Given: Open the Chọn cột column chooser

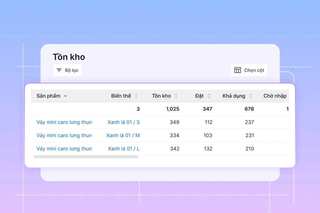Looking at the screenshot, I should tap(249, 70).
